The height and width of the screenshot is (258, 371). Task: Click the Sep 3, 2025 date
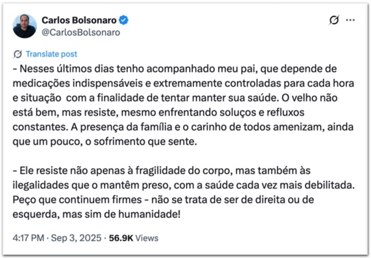pos(76,238)
